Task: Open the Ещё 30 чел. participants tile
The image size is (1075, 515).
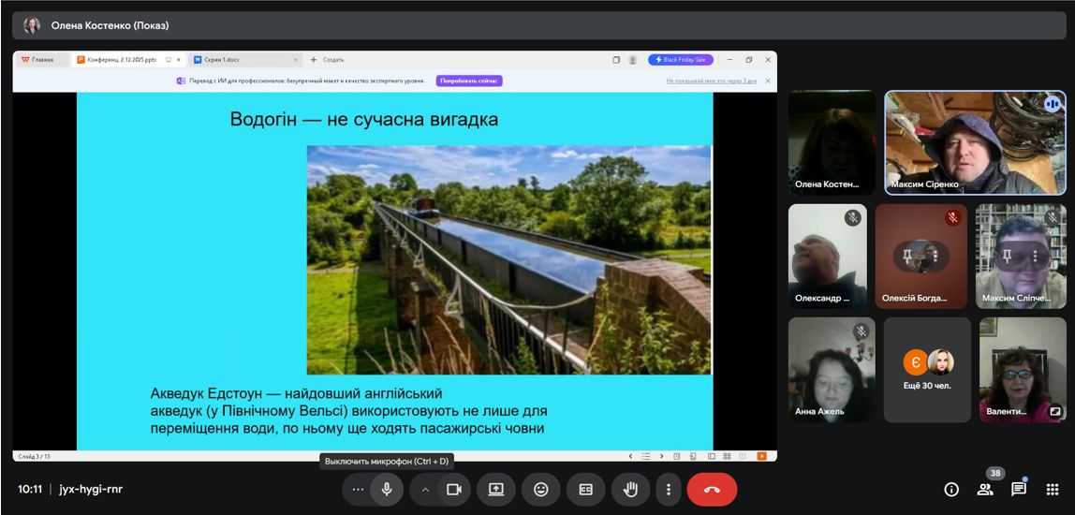Action: (927, 370)
